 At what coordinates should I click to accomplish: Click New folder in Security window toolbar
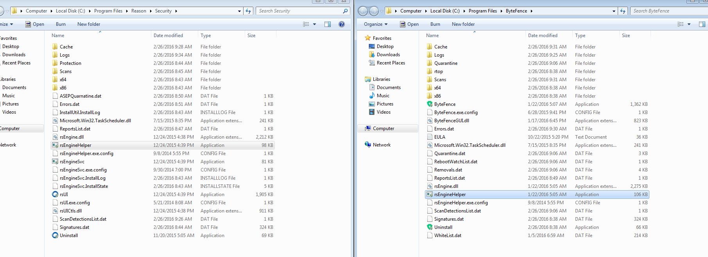point(89,24)
